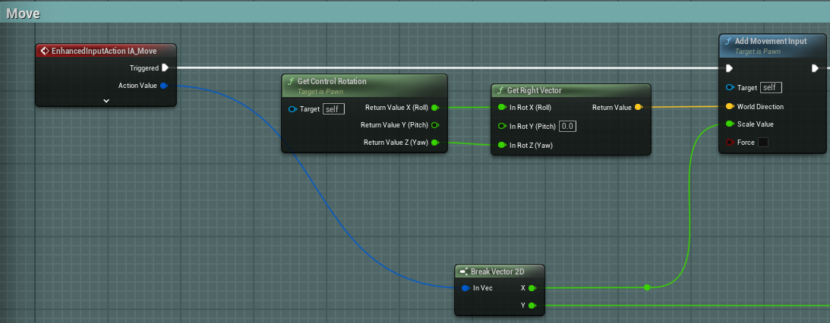Select the Get Control Rotation node title

(332, 81)
